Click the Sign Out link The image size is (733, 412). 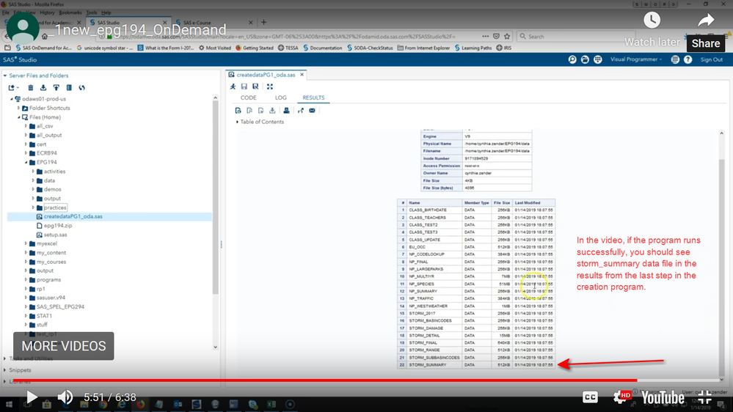712,60
